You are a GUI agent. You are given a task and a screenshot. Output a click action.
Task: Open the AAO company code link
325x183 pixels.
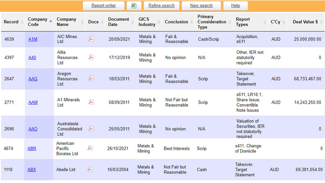(33, 129)
